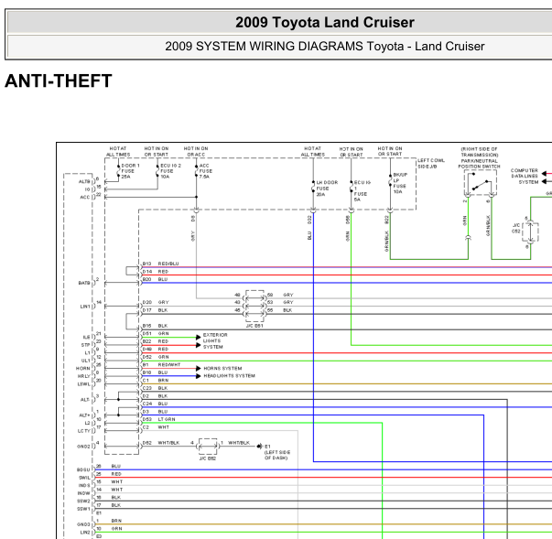Click the "ANTI-THEFT" heading

tap(59, 81)
